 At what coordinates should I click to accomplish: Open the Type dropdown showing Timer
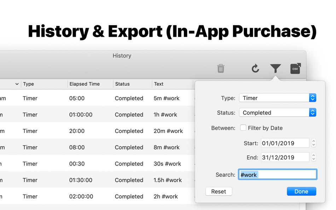click(x=278, y=98)
